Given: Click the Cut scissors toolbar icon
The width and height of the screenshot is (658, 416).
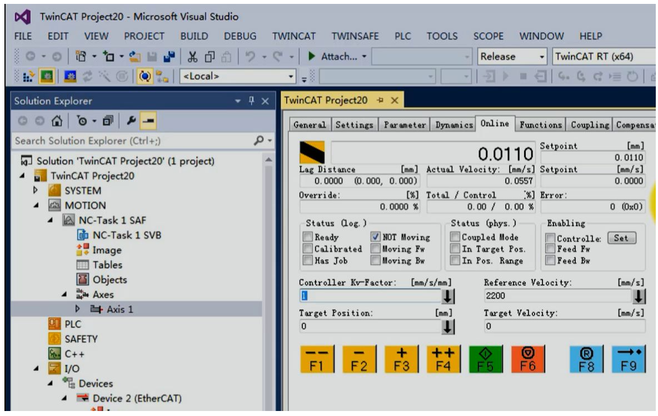Looking at the screenshot, I should [x=193, y=56].
